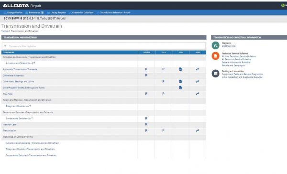Open Transmission Control Systems link

[x=18, y=137]
